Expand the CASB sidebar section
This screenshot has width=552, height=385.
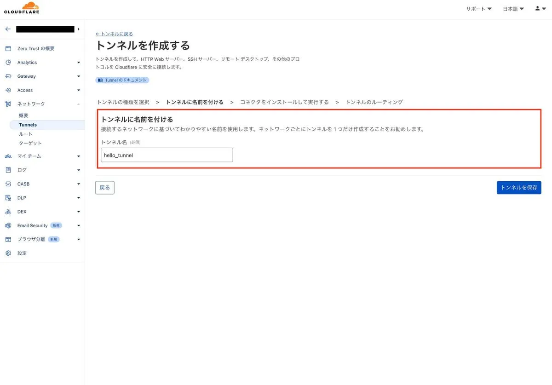click(x=79, y=184)
